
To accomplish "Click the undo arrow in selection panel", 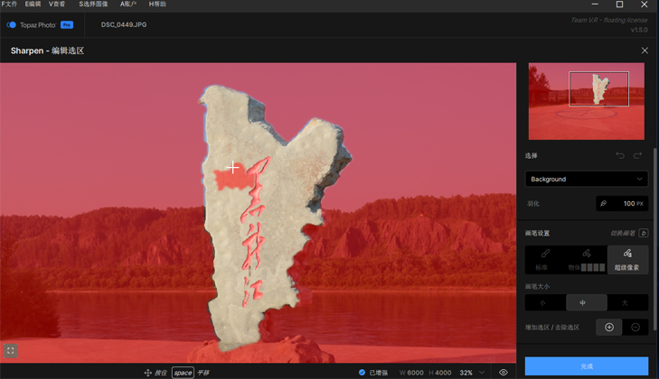I will (x=620, y=156).
